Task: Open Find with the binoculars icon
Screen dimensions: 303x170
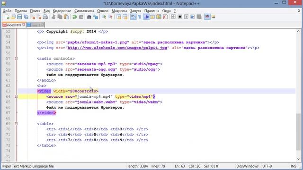Action: click(x=89, y=17)
